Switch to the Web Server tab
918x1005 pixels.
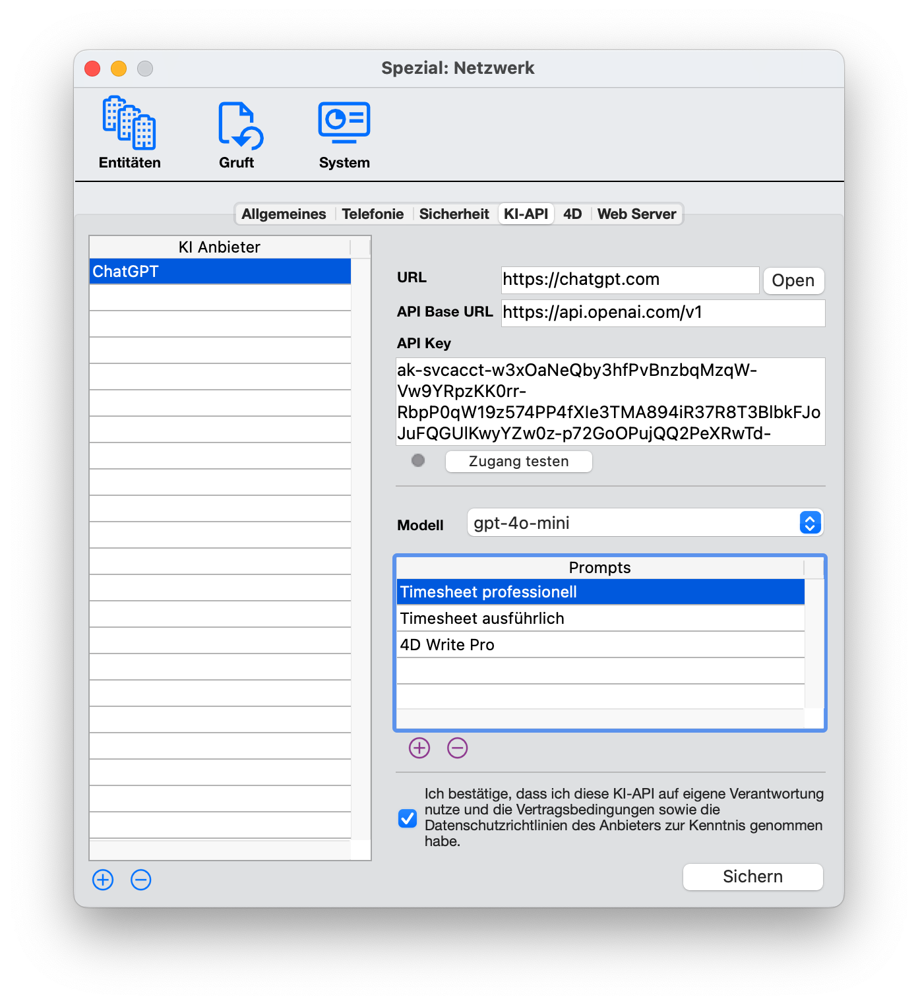(x=636, y=214)
